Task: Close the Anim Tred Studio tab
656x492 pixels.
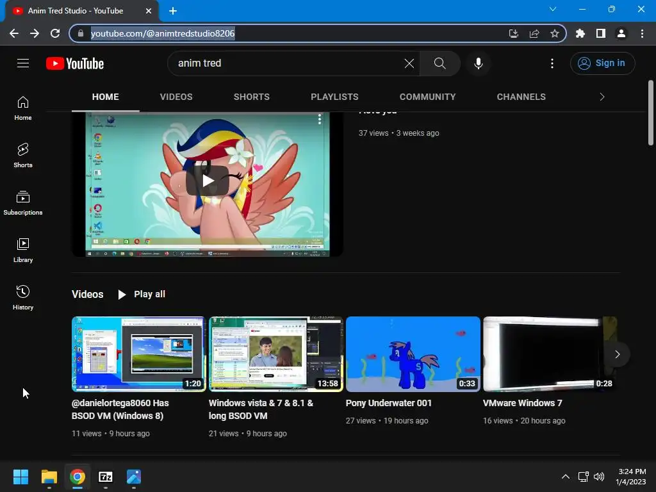Action: click(x=149, y=11)
